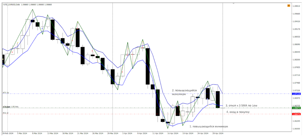This screenshot has width=304, height=138.
Task: Click the gray chart shift triangle at top
Action: click(x=233, y=3)
